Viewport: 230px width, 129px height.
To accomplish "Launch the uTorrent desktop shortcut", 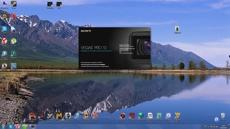I will click(x=14, y=42).
